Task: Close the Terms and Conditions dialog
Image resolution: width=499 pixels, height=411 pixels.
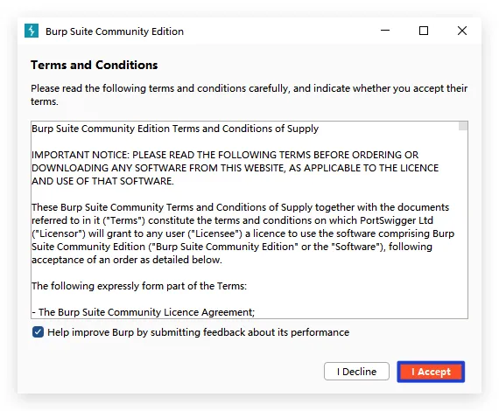Action: tap(462, 31)
